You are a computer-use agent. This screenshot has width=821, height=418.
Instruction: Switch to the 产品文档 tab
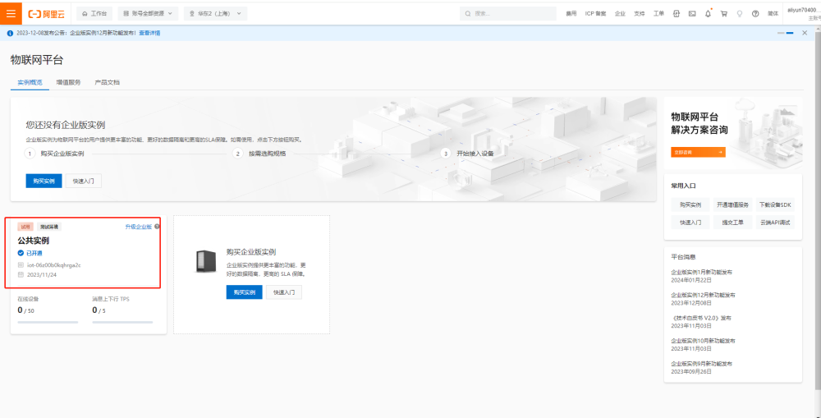(108, 83)
